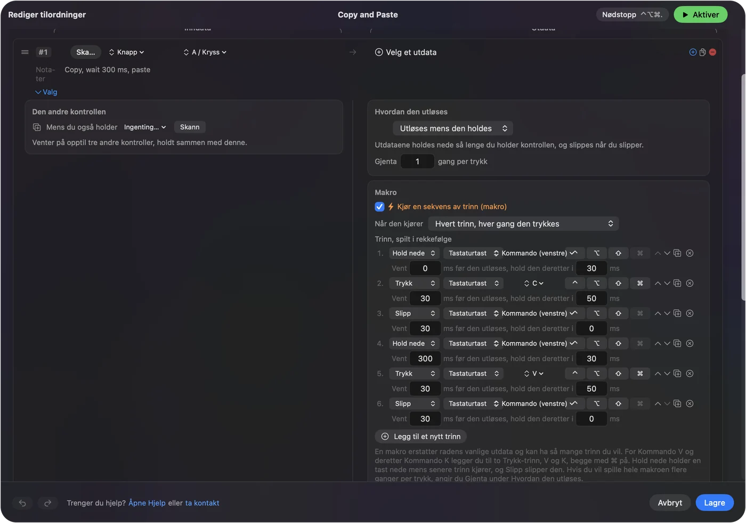Screen dimensions: 746x523
Task: Click the add-control icon beside Mens du også holder
Action: pyautogui.click(x=37, y=127)
